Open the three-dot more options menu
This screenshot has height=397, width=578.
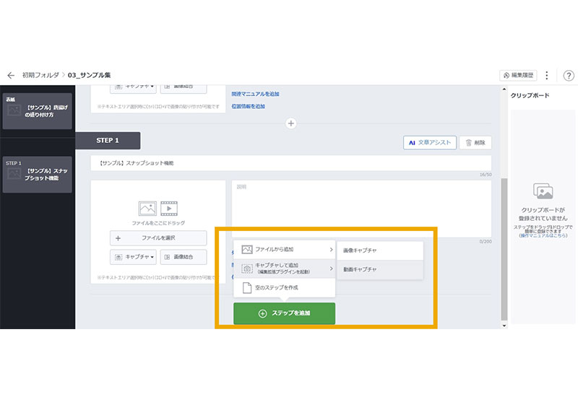[547, 76]
